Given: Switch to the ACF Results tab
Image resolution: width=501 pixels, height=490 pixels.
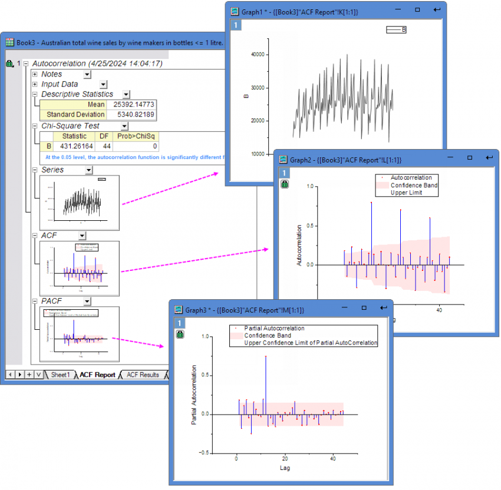Looking at the screenshot, I should 143,375.
